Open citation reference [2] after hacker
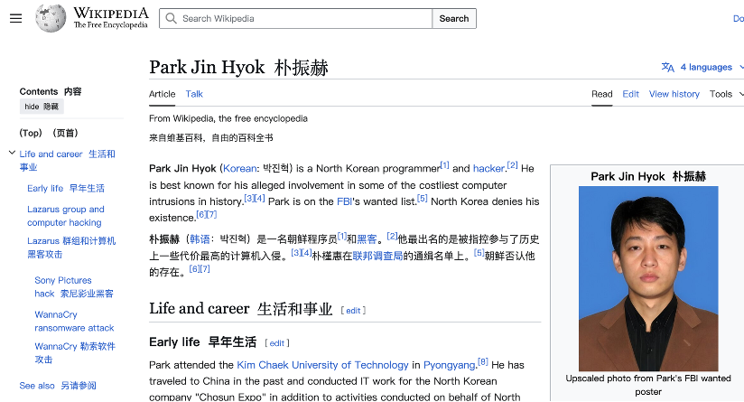744x402 pixels. pyautogui.click(x=512, y=165)
